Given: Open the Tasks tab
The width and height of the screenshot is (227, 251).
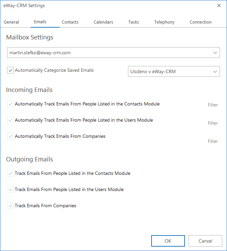Looking at the screenshot, I should tap(134, 22).
